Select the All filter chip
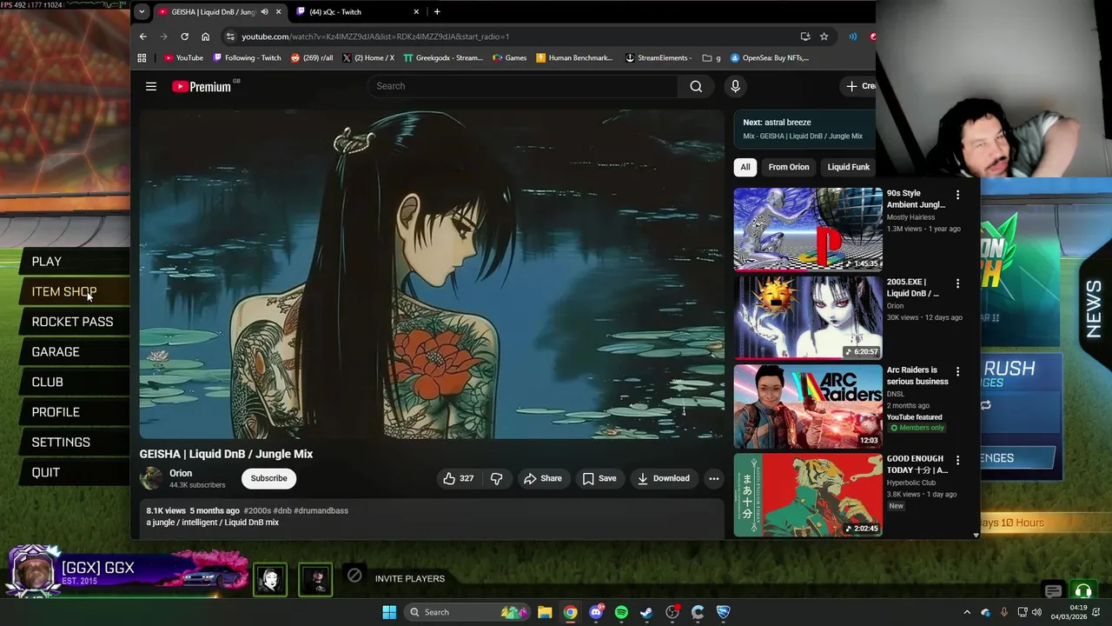Screen dimensions: 1112x626 pos(745,167)
